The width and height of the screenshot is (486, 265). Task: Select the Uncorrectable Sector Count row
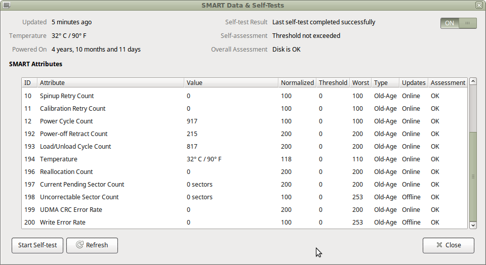244,197
